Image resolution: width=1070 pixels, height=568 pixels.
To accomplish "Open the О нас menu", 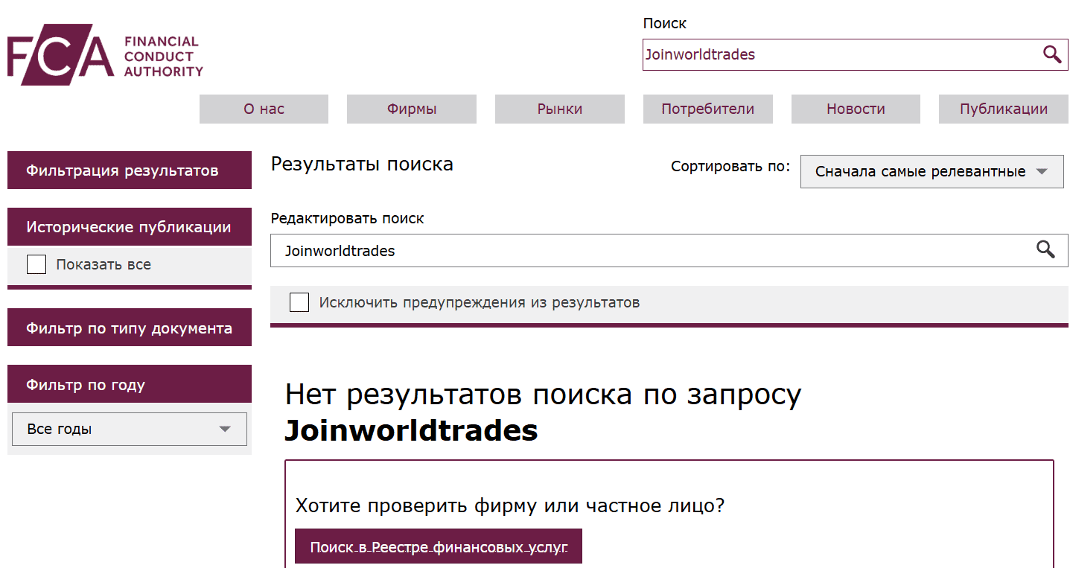I will click(264, 109).
